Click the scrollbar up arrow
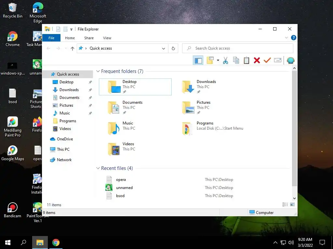333x249 pixels. (294, 68)
